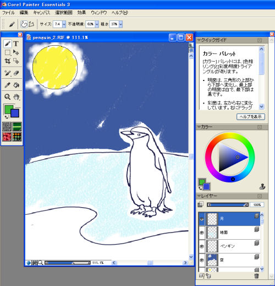Choose the Paint Bucket tool
The width and height of the screenshot is (275, 286).
(x=16, y=85)
